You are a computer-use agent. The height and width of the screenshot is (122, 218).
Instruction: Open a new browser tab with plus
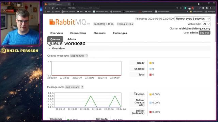(x=73, y=4)
